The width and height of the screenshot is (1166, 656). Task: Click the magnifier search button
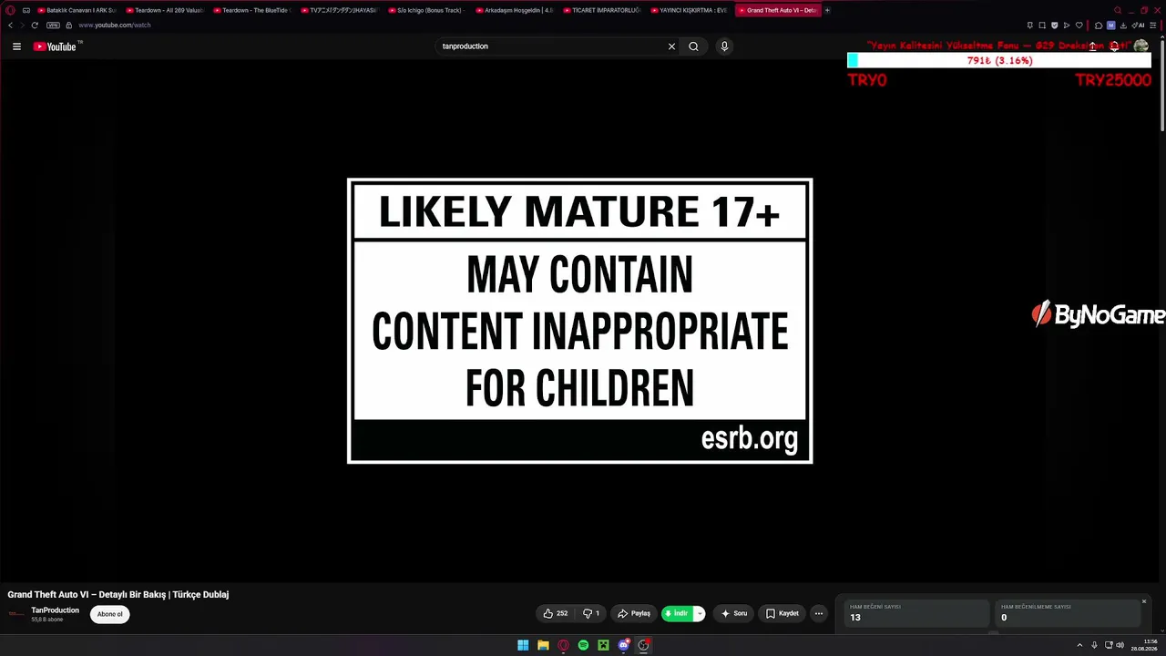click(x=693, y=46)
